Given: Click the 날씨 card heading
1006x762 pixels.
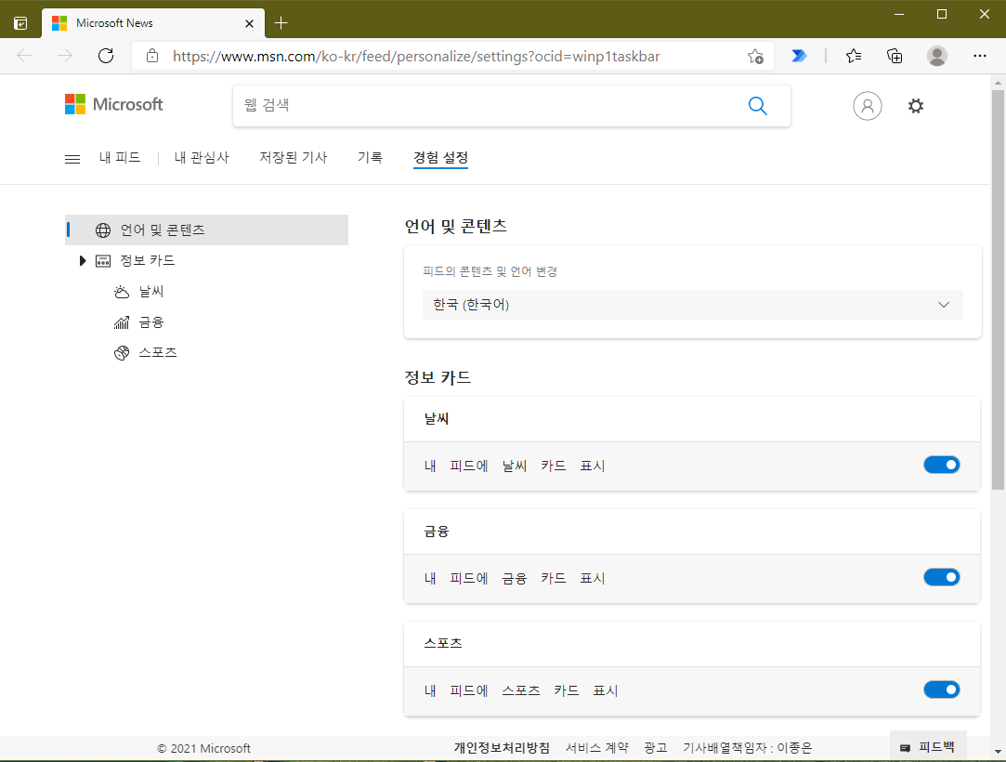Looking at the screenshot, I should [437, 418].
